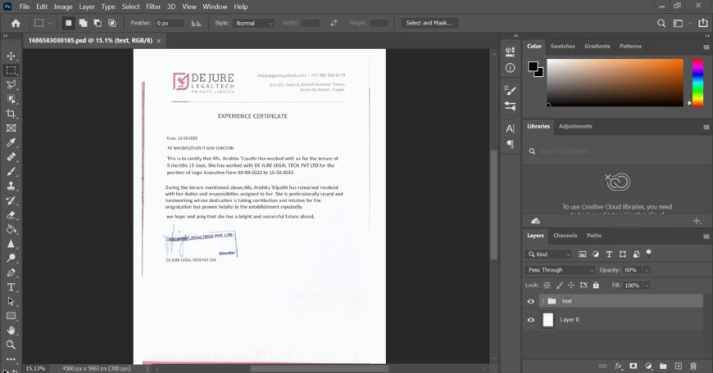Image resolution: width=713 pixels, height=373 pixels.
Task: Choose Subtract from selection mode
Action: [98, 23]
